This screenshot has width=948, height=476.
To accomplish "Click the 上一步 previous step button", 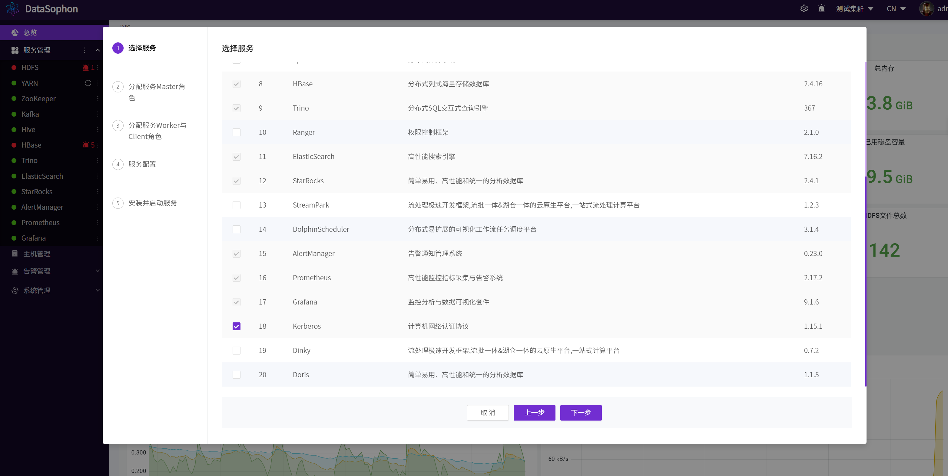I will point(534,413).
